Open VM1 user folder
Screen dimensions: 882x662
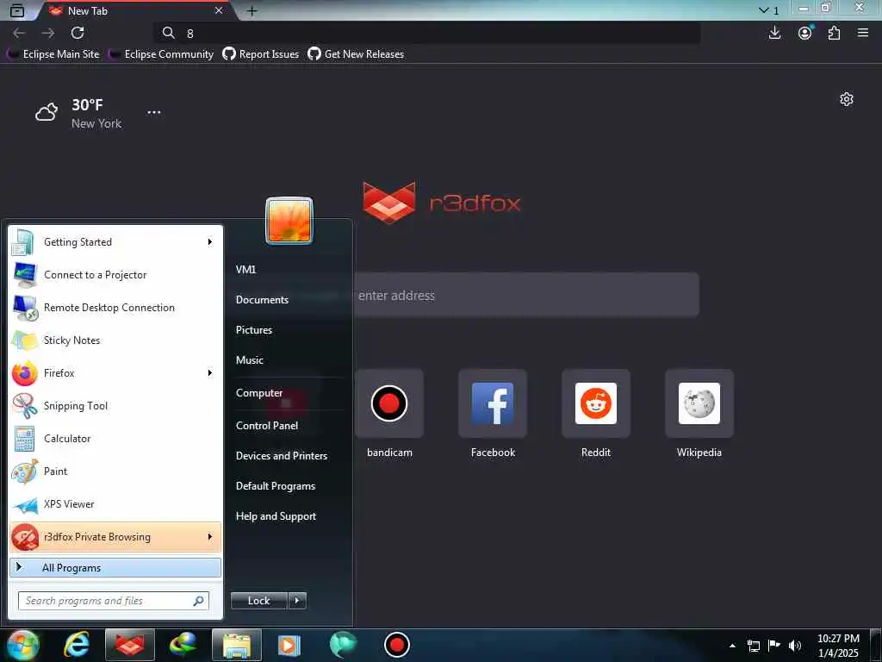pyautogui.click(x=245, y=269)
